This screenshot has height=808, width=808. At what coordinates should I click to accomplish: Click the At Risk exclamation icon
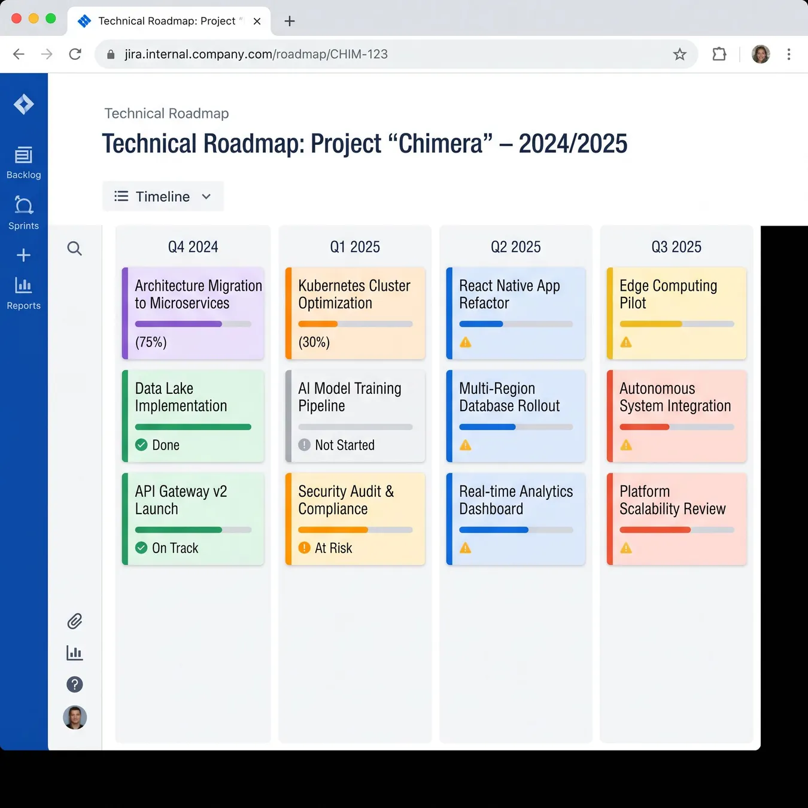point(304,548)
